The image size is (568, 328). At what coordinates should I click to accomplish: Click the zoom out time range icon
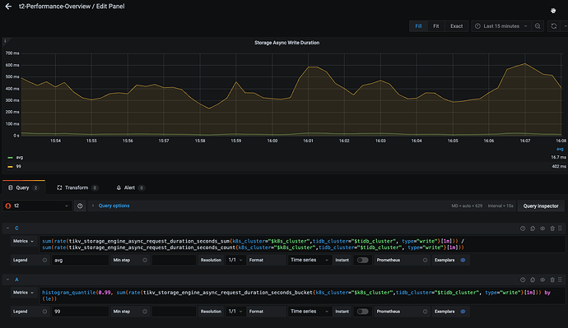538,26
